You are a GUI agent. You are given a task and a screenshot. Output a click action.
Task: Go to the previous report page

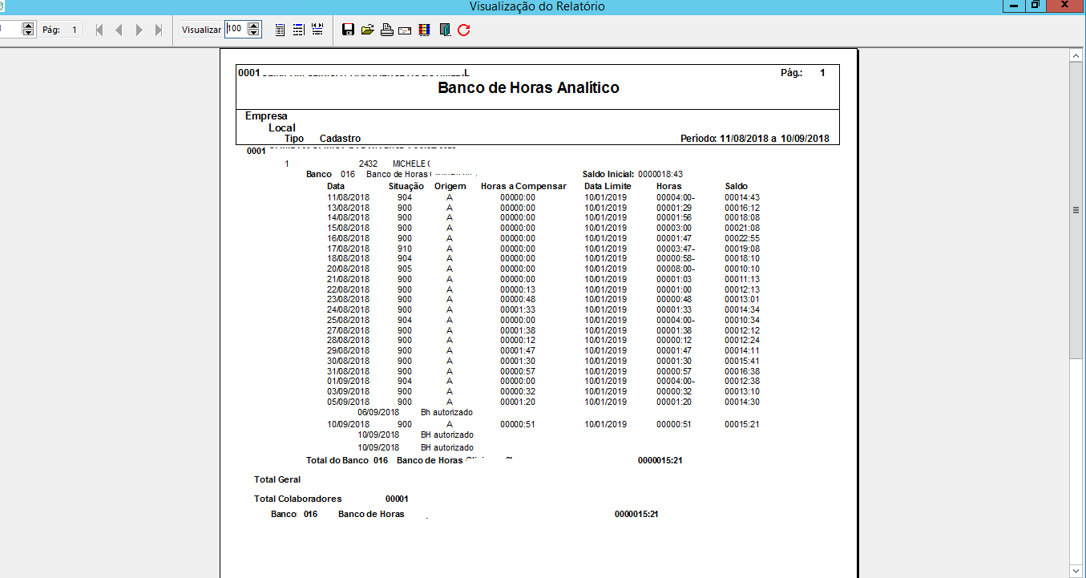point(119,30)
